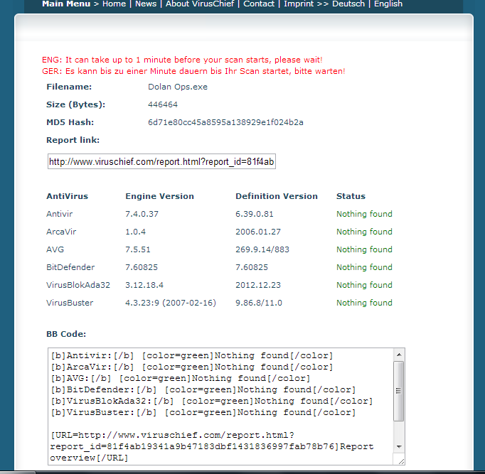Click the Status column header
Screen dimensions: 485x474
pyautogui.click(x=351, y=196)
